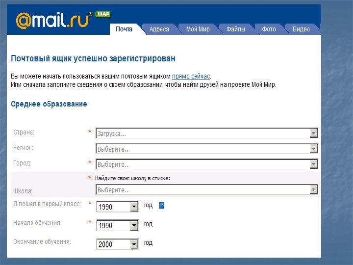Open the Город dropdown list
Image resolution: width=353 pixels, height=265 pixels.
[x=207, y=164]
